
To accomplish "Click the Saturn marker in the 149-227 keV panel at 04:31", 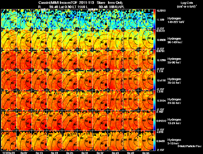I will point(90,20).
